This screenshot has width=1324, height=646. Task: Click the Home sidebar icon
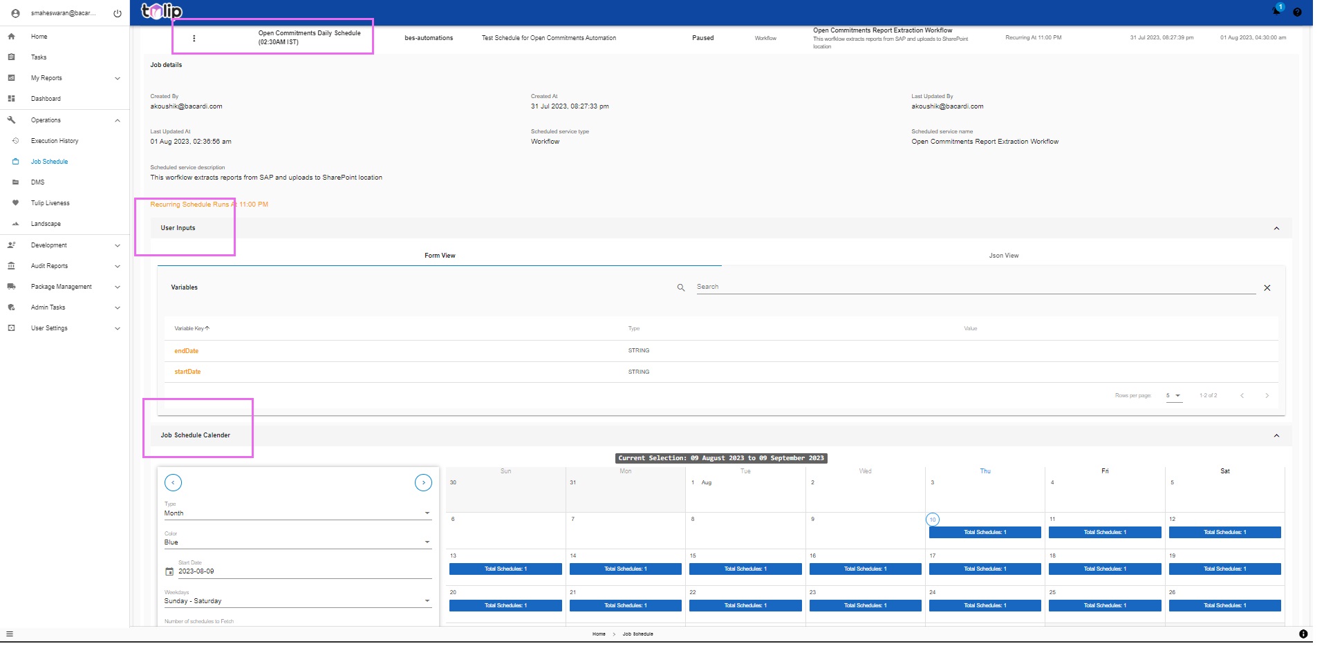11,37
